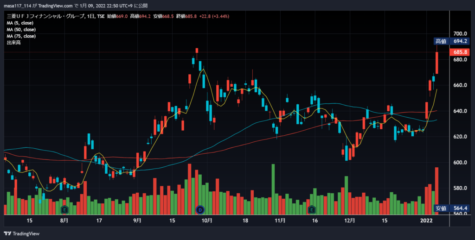Select the MA (50, close) indicator label
Viewport: 475px width, 240px height.
pyautogui.click(x=21, y=30)
